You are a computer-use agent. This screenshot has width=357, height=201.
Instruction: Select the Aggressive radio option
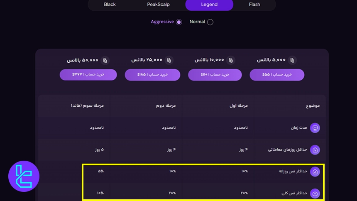179,22
